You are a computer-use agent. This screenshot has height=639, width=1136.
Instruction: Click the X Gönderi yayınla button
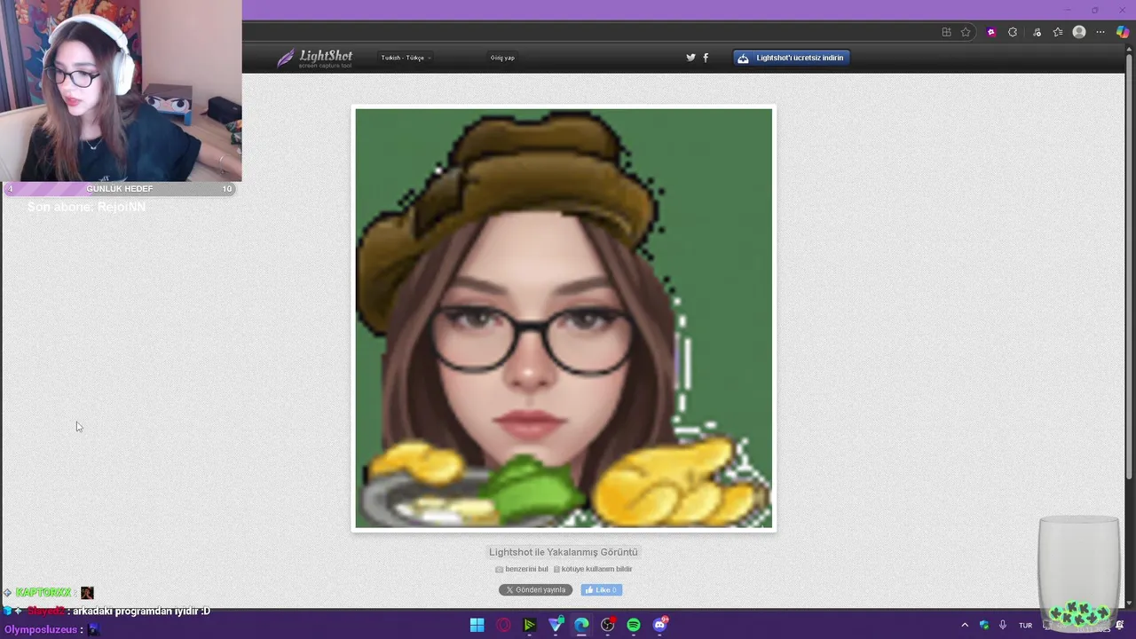[535, 590]
